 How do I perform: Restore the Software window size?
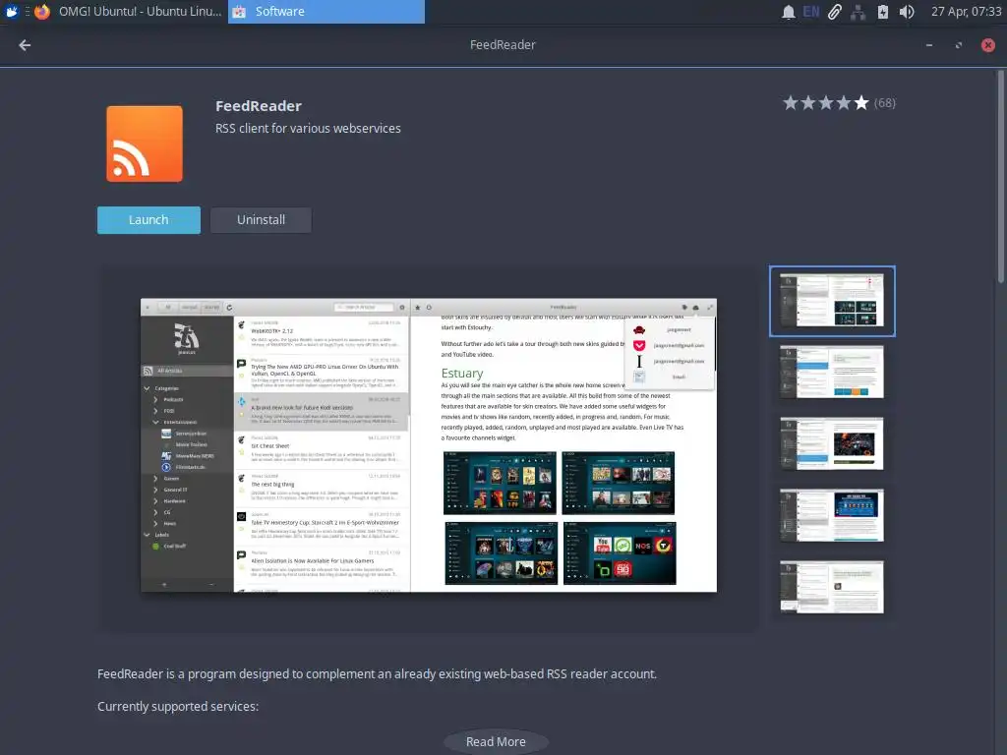coord(959,45)
